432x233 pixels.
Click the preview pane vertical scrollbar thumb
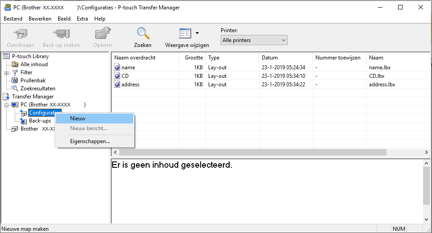[x=427, y=186]
